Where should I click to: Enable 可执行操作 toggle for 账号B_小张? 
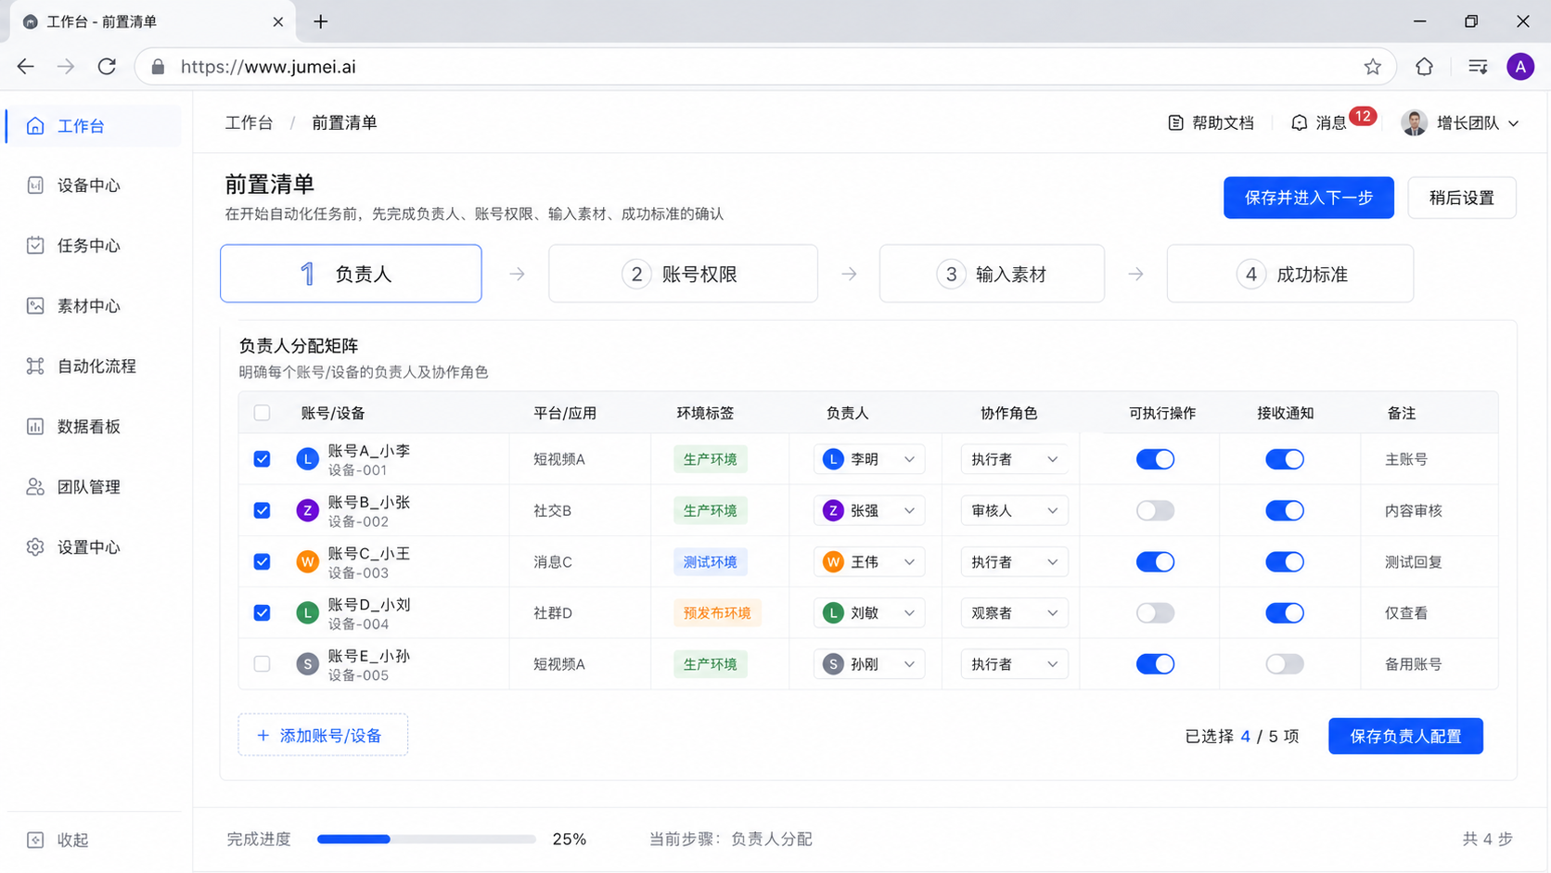(1155, 510)
